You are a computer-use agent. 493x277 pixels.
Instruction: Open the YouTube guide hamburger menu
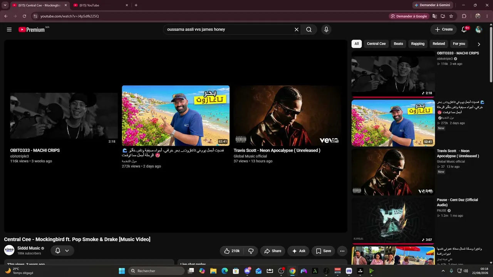pos(9,30)
